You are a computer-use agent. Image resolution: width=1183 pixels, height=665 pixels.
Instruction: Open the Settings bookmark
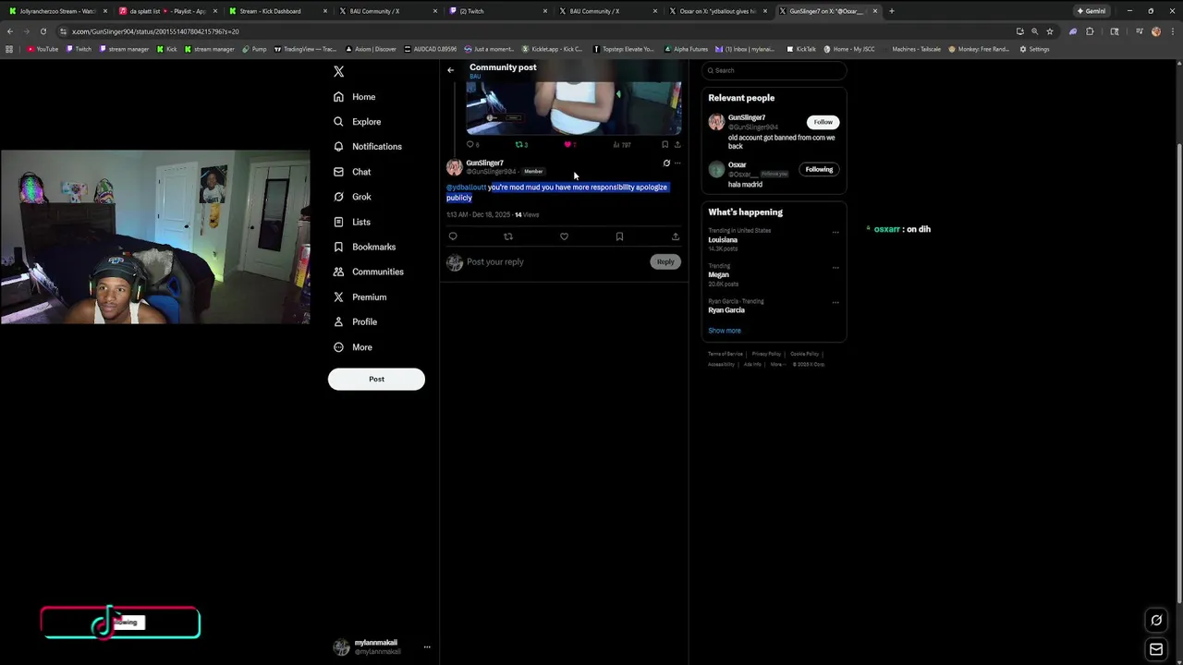1034,49
